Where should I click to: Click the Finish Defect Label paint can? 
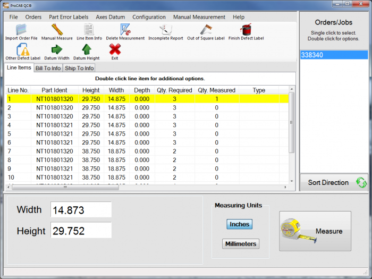click(246, 30)
